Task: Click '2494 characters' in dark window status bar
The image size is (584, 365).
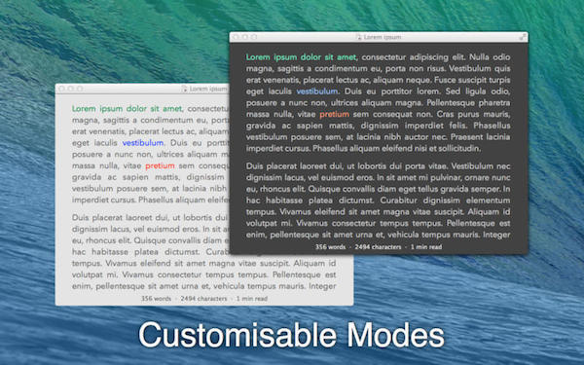Action: [378, 247]
